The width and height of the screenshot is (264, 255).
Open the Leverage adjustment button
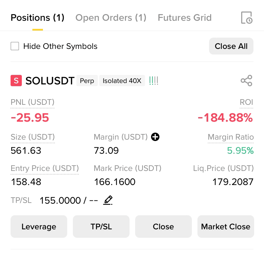[x=39, y=227]
